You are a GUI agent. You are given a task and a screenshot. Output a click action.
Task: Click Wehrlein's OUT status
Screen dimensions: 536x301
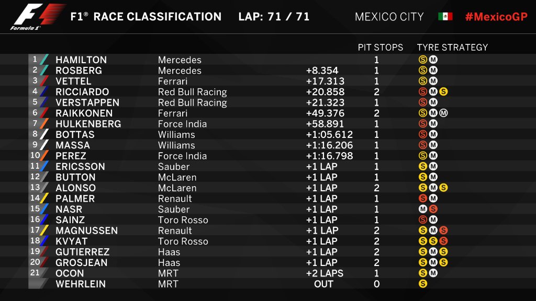323,284
